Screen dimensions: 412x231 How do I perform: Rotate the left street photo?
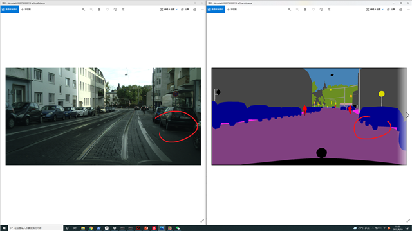tap(115, 10)
